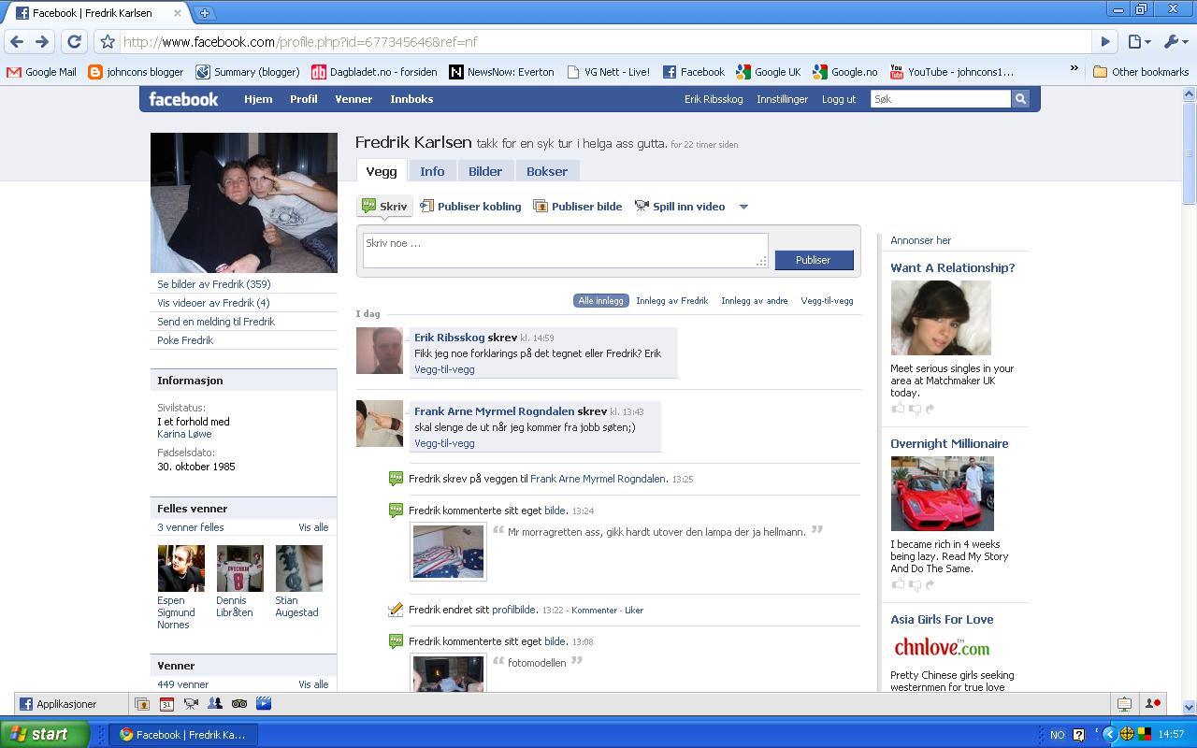The width and height of the screenshot is (1197, 748).
Task: Expand the publisher more-options arrow
Action: click(743, 207)
